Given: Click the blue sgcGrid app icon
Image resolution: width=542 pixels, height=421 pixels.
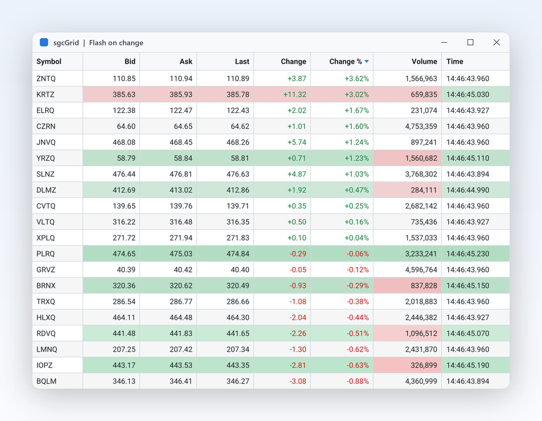Looking at the screenshot, I should pos(44,43).
